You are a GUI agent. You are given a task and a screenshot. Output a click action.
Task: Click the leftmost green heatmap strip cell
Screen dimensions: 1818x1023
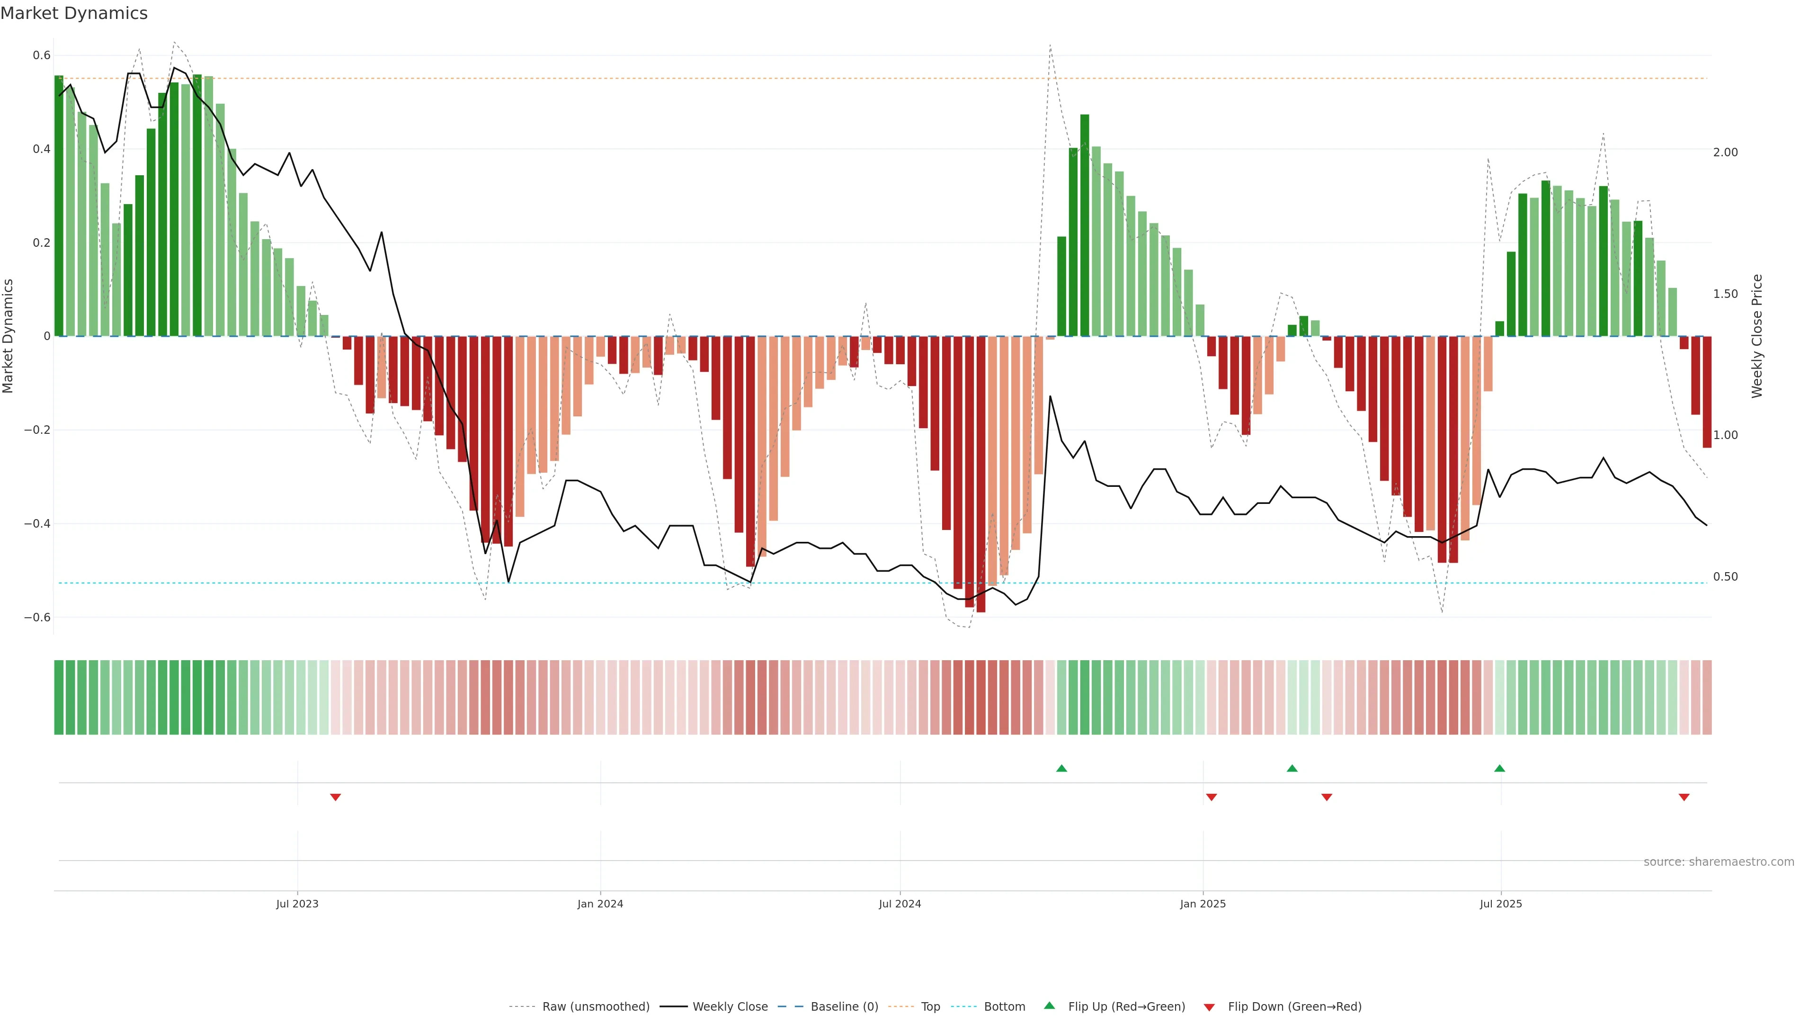click(59, 697)
